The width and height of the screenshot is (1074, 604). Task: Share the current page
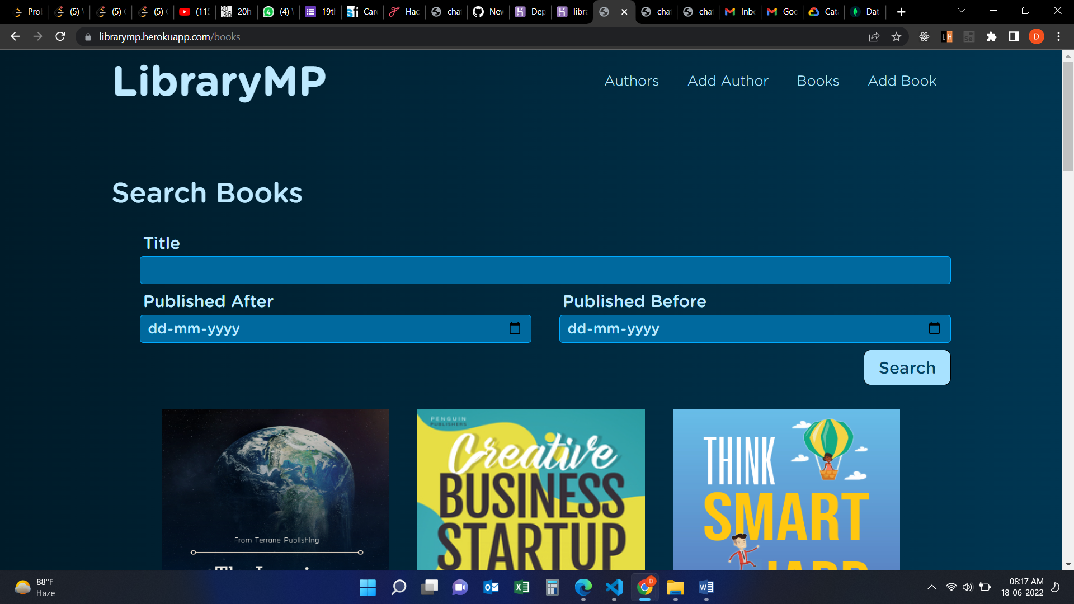(874, 37)
